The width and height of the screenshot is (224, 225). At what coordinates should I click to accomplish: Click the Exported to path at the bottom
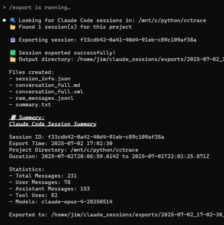138,215
